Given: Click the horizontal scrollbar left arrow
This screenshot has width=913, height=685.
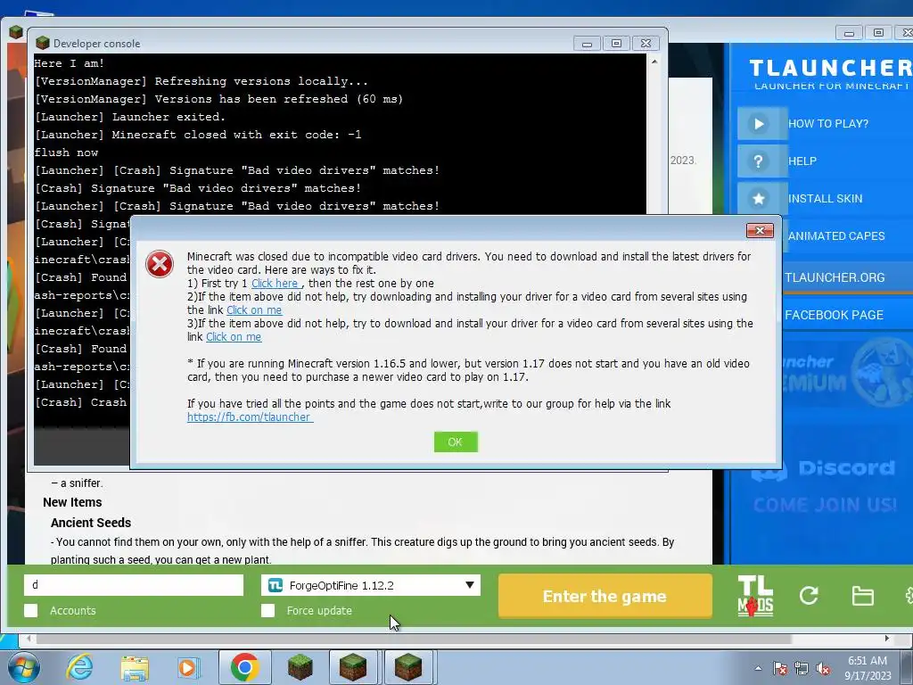Looking at the screenshot, I should [x=28, y=639].
